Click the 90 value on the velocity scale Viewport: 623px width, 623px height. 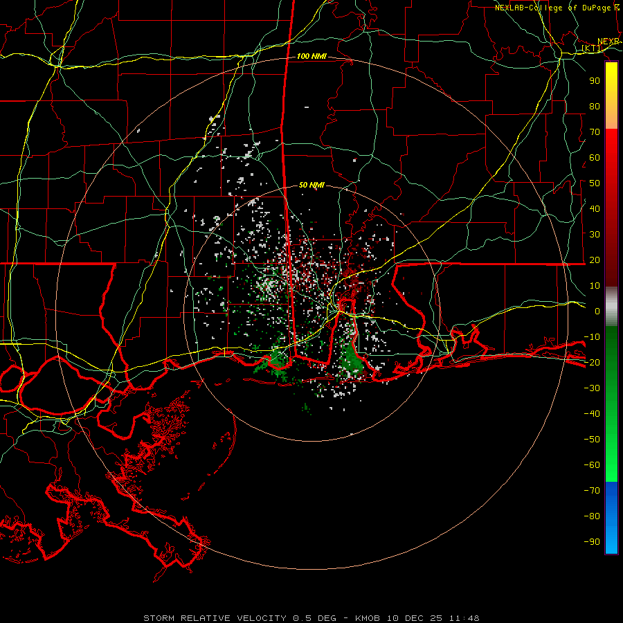pos(595,81)
